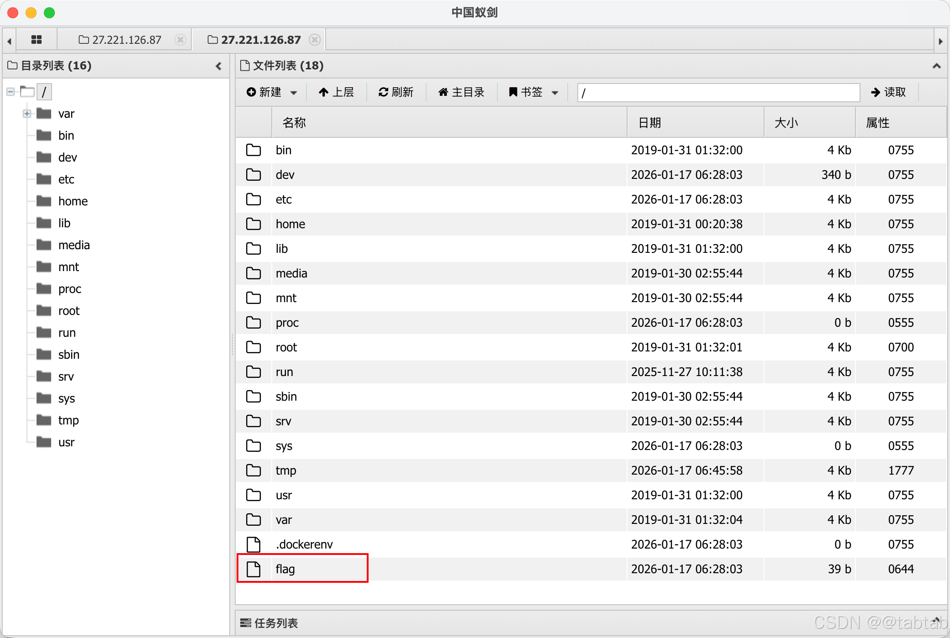Close the active 27.221.126.87 tab

[x=314, y=40]
